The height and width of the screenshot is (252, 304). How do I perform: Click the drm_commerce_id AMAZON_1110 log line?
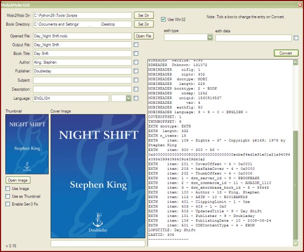209,183
